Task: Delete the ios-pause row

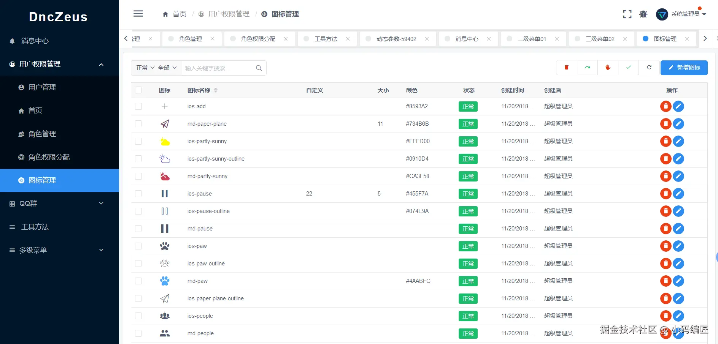Action: 666,194
